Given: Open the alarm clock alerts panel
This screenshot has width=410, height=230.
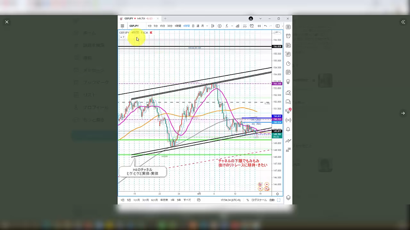Looking at the screenshot, I should (288, 36).
